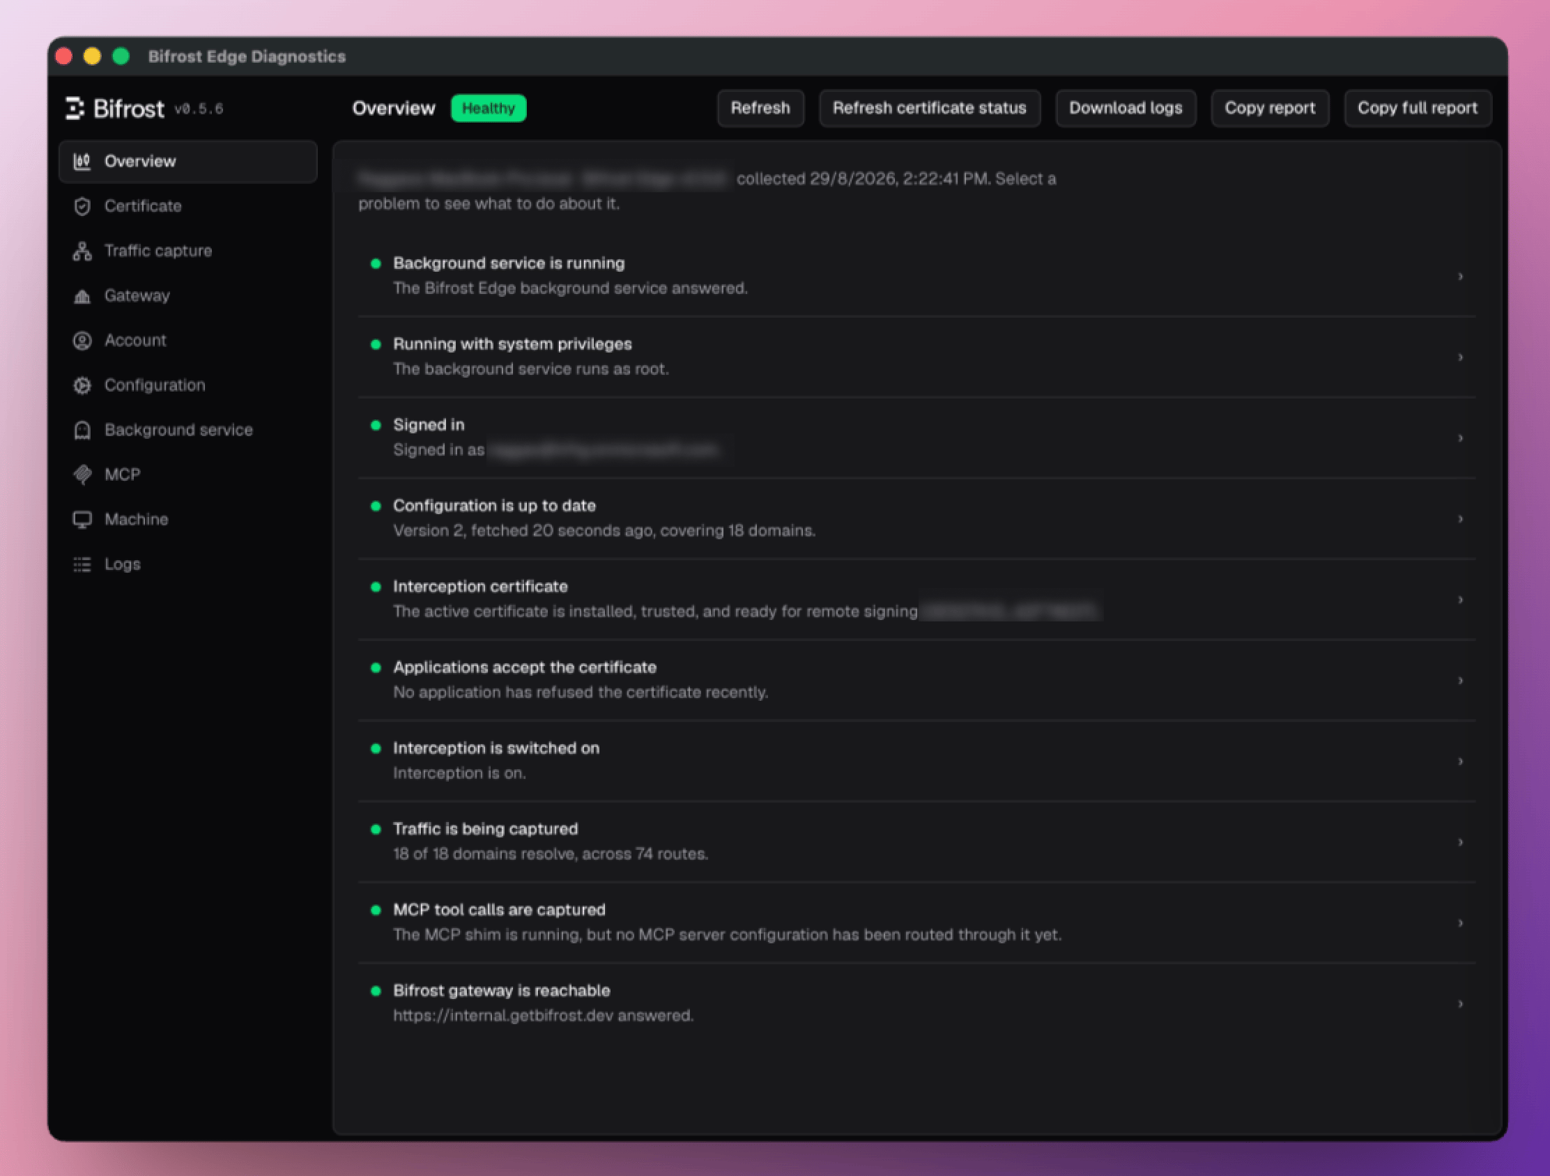Click 'https://internal.getbifrost.dev answered.' text

[543, 1016]
